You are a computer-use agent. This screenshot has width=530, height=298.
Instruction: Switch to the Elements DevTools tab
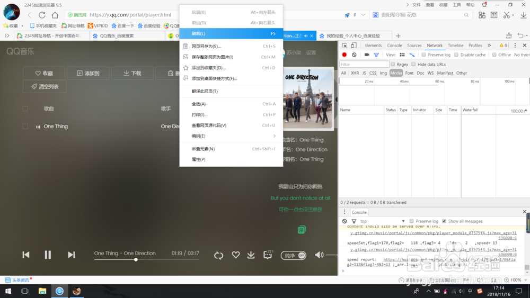[373, 45]
